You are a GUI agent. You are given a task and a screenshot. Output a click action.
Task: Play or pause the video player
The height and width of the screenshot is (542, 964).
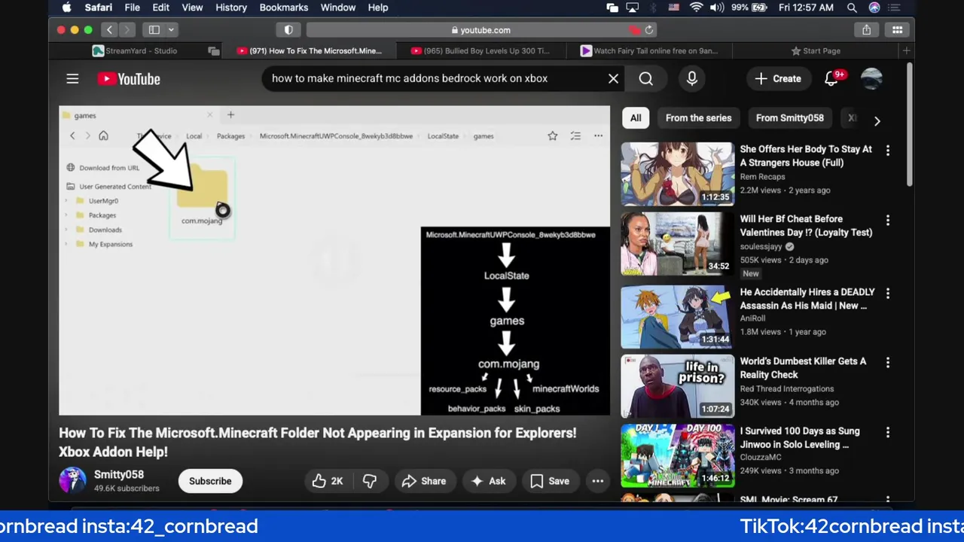pos(334,260)
